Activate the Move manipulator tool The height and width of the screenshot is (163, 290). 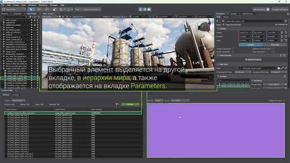point(39,9)
